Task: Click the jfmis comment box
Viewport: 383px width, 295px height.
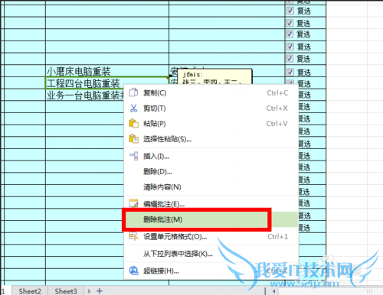Action: tap(214, 76)
